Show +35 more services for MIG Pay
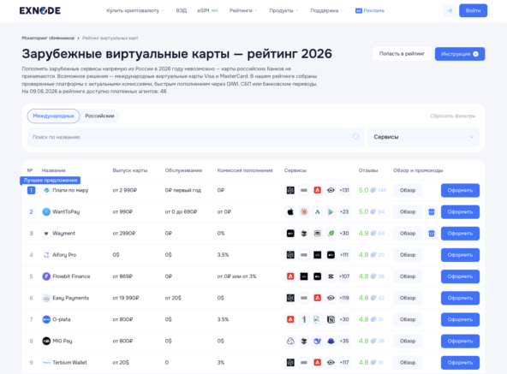 [x=344, y=341]
